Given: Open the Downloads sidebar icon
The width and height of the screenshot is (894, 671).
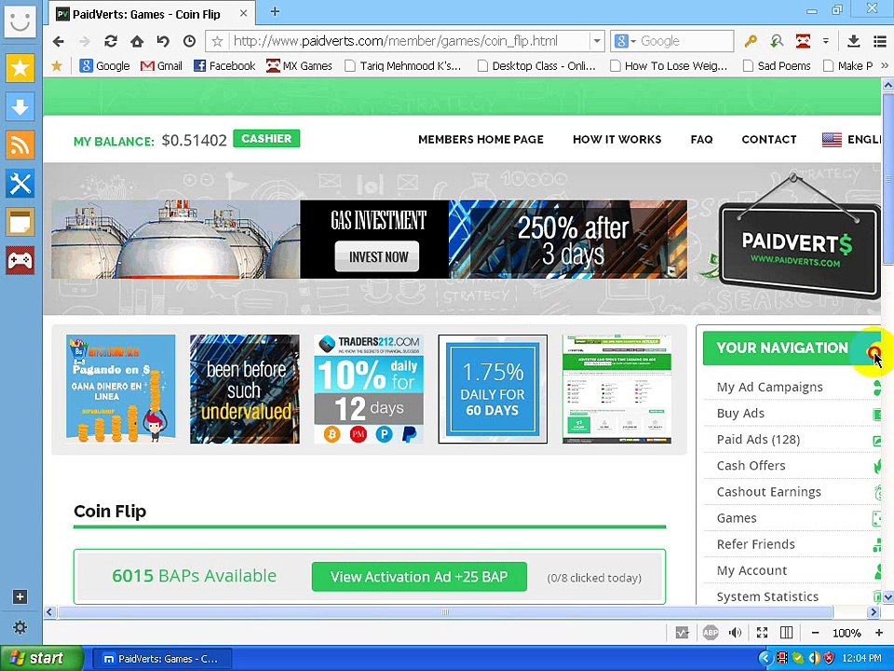Looking at the screenshot, I should point(20,106).
